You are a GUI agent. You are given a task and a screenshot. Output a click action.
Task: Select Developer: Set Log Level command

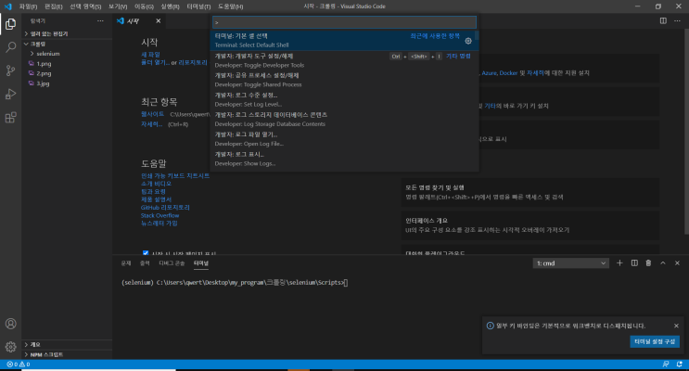(x=345, y=100)
